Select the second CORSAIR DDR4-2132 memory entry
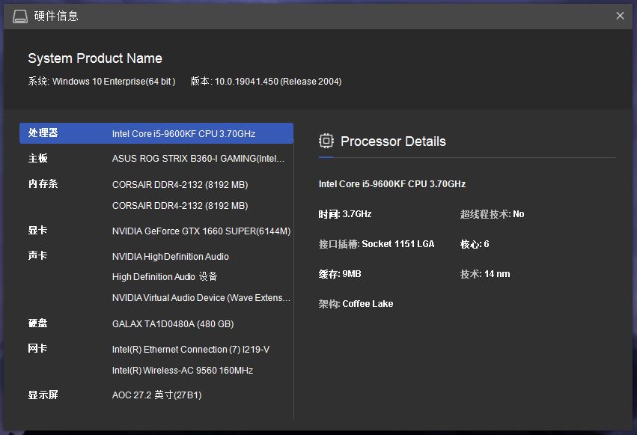637x435 pixels. [180, 205]
